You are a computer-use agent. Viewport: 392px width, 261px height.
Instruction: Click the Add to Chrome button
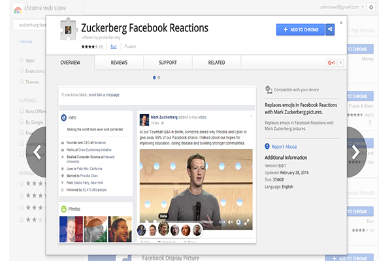[301, 30]
